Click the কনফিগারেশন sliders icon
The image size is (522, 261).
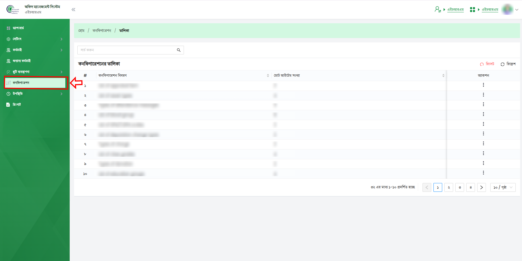click(8, 83)
